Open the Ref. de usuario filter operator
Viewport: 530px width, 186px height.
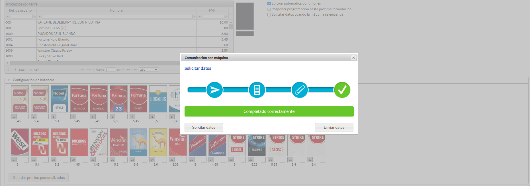[x=8, y=17]
